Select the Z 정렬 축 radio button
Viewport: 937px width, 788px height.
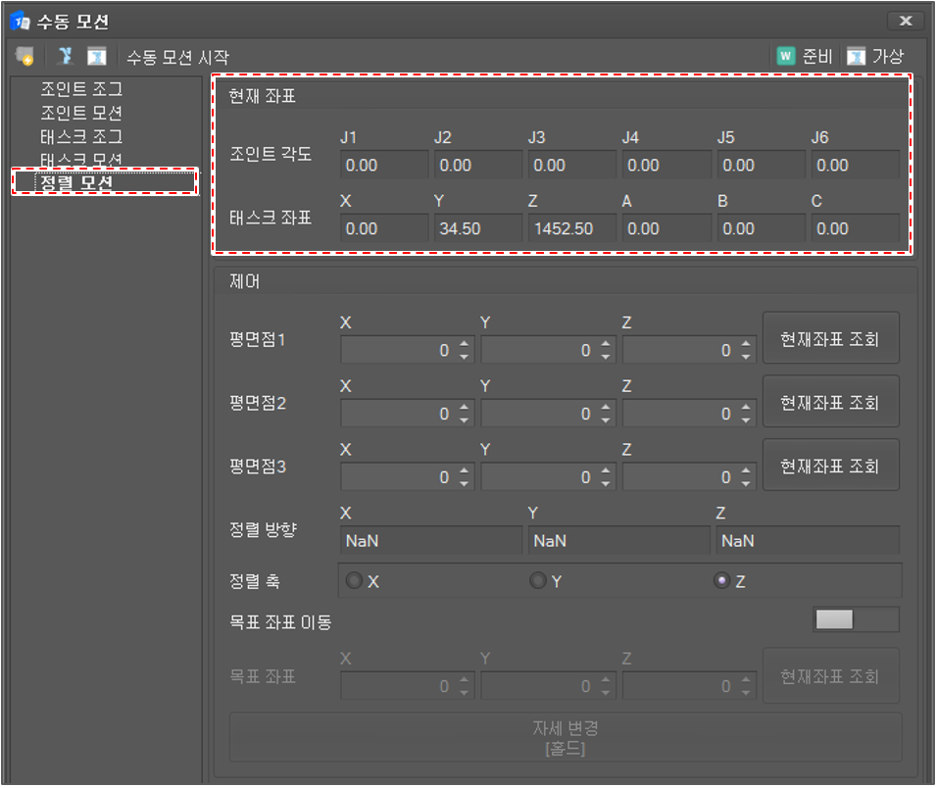722,581
